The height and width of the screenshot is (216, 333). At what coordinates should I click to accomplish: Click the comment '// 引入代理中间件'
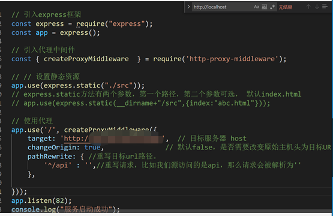(43, 50)
